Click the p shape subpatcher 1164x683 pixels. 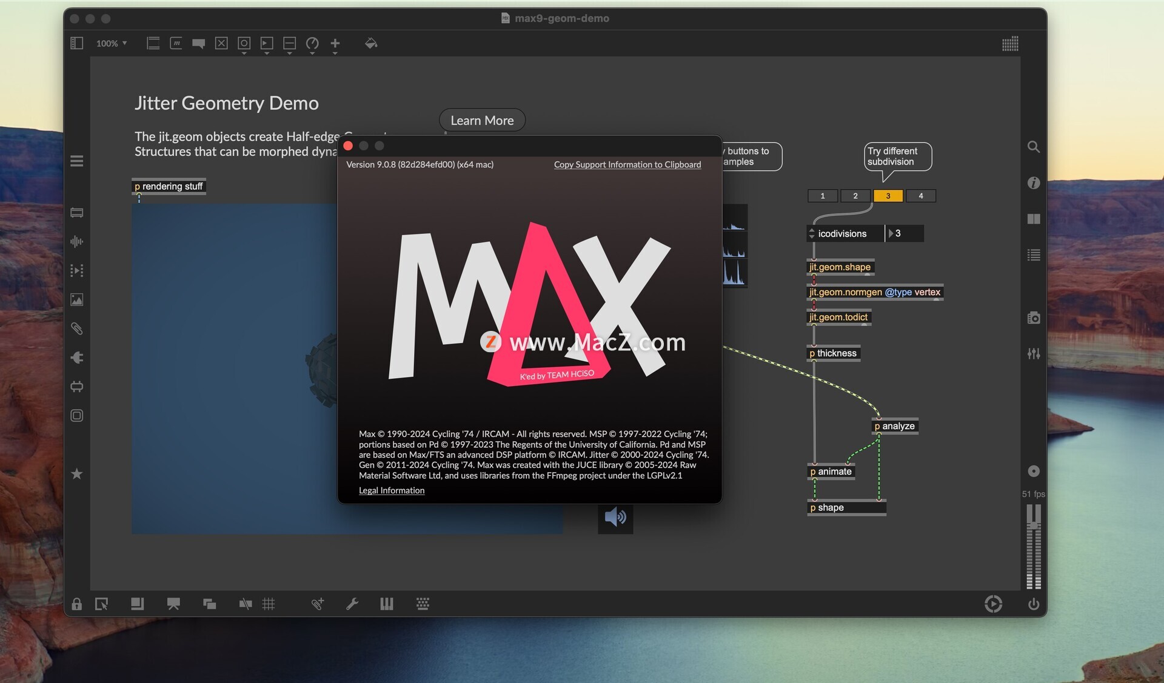pos(847,508)
